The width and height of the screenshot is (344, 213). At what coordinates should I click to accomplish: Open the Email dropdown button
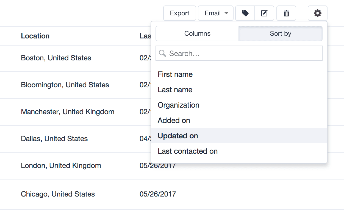[216, 13]
